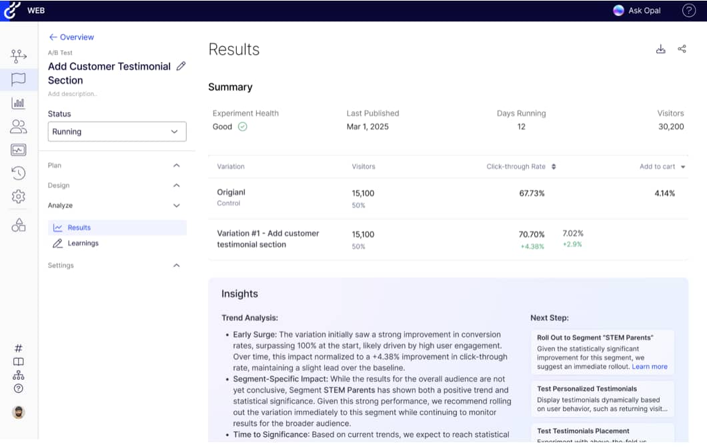Open the History clock icon
The width and height of the screenshot is (707, 447).
tap(18, 173)
